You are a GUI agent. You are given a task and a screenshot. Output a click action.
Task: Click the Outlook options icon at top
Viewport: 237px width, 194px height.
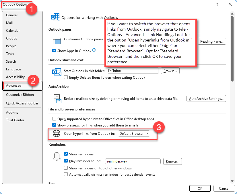pyautogui.click(x=55, y=17)
